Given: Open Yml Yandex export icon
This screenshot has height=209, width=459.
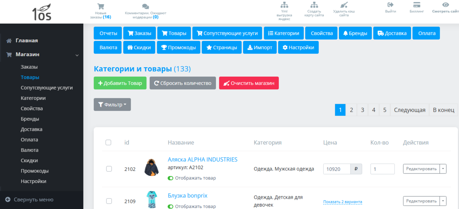Looking at the screenshot, I should (284, 5).
